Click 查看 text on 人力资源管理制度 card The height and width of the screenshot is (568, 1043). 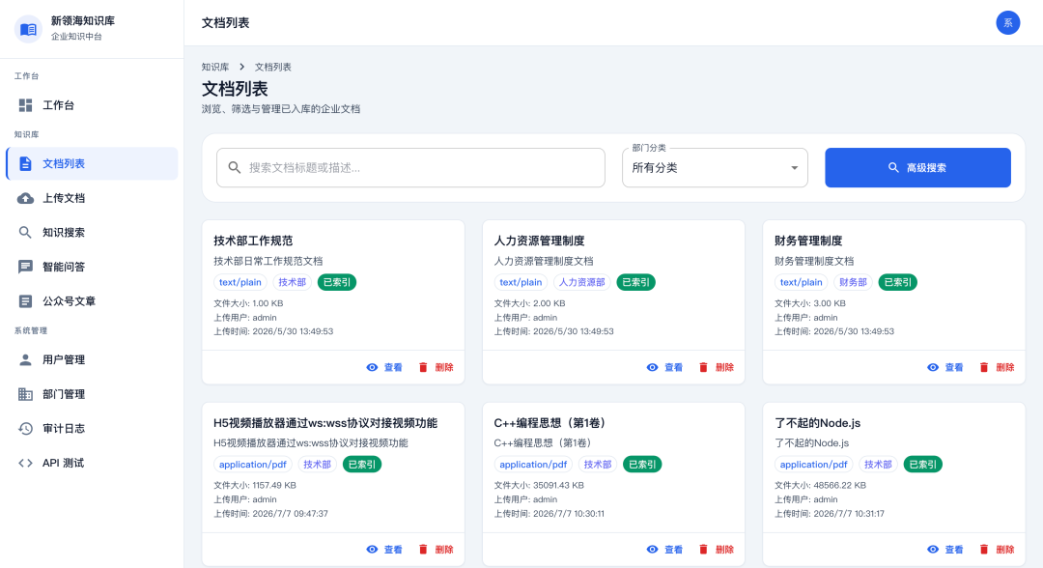[674, 367]
